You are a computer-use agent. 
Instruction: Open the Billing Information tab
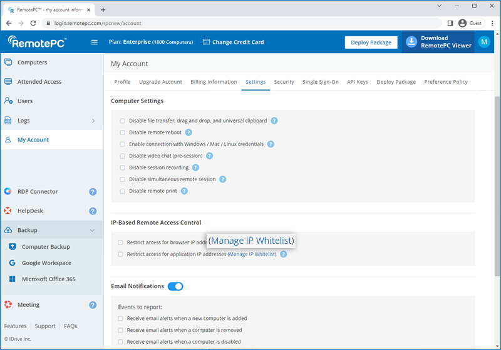[x=214, y=82]
